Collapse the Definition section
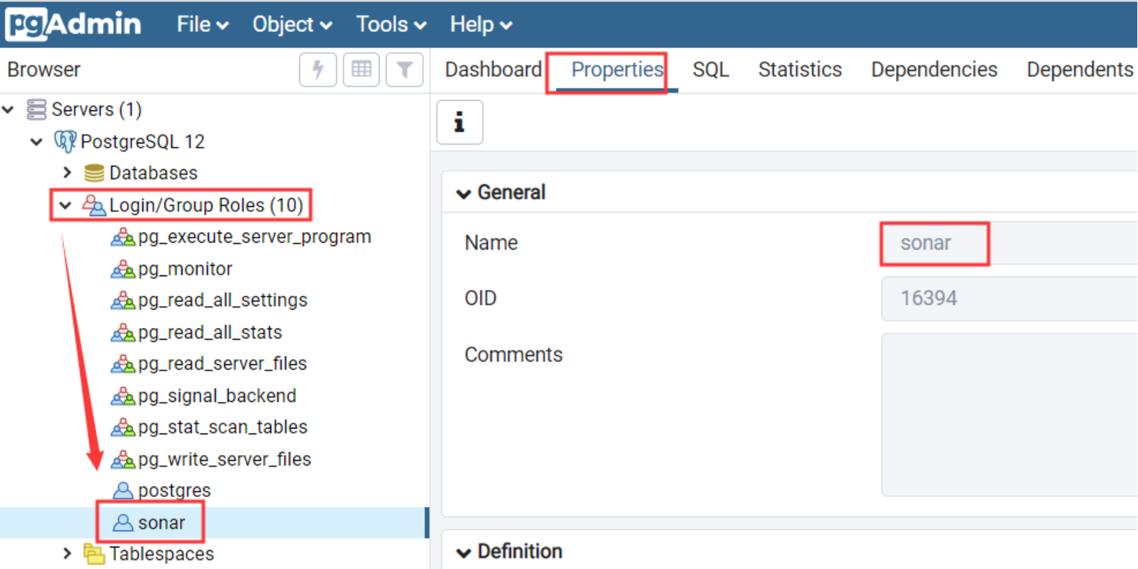This screenshot has height=569, width=1138. tap(463, 553)
